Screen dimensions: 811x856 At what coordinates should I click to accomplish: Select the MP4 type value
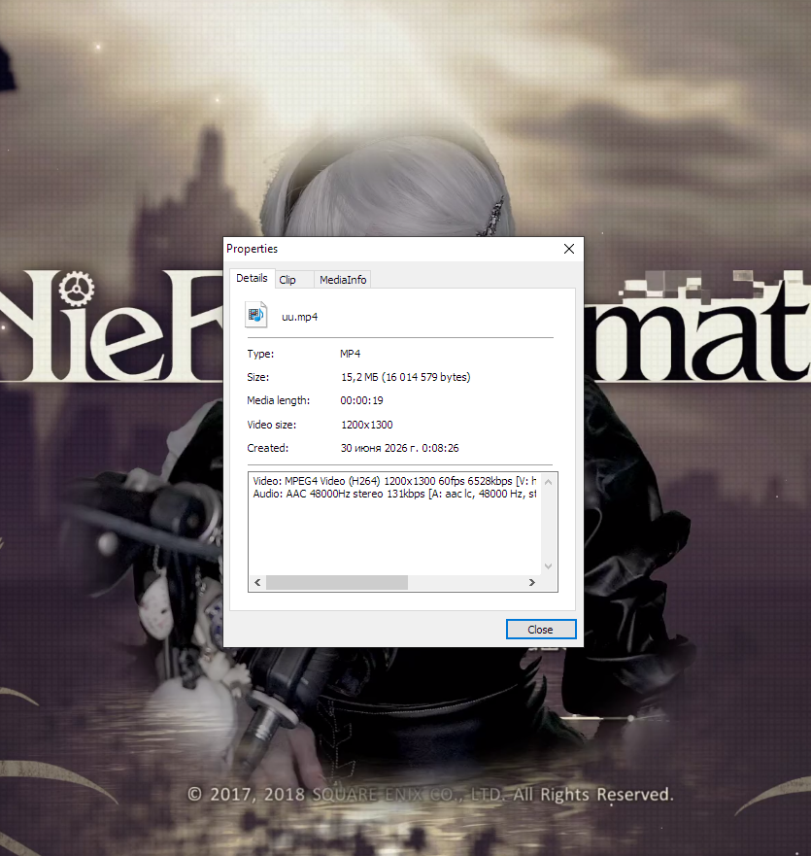[351, 354]
